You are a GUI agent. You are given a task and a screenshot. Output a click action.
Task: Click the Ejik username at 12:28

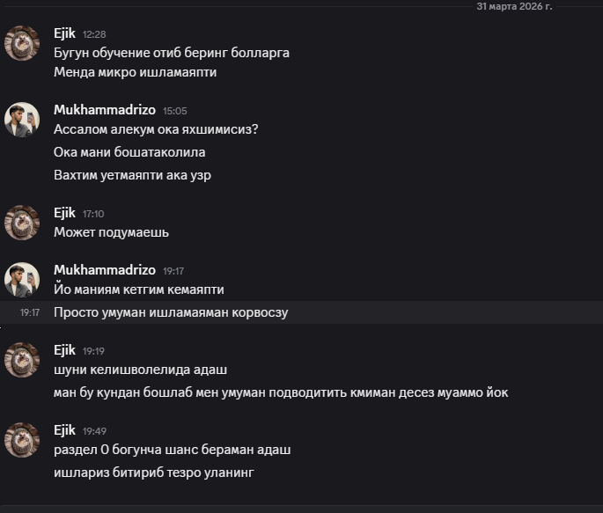pyautogui.click(x=65, y=33)
